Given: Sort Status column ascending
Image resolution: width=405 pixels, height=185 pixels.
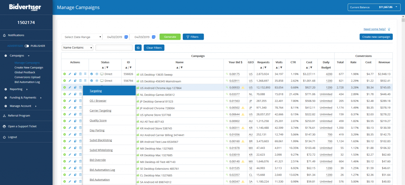Looking at the screenshot, I should (103, 68).
